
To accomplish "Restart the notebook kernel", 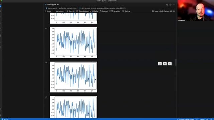I will 104,11.
